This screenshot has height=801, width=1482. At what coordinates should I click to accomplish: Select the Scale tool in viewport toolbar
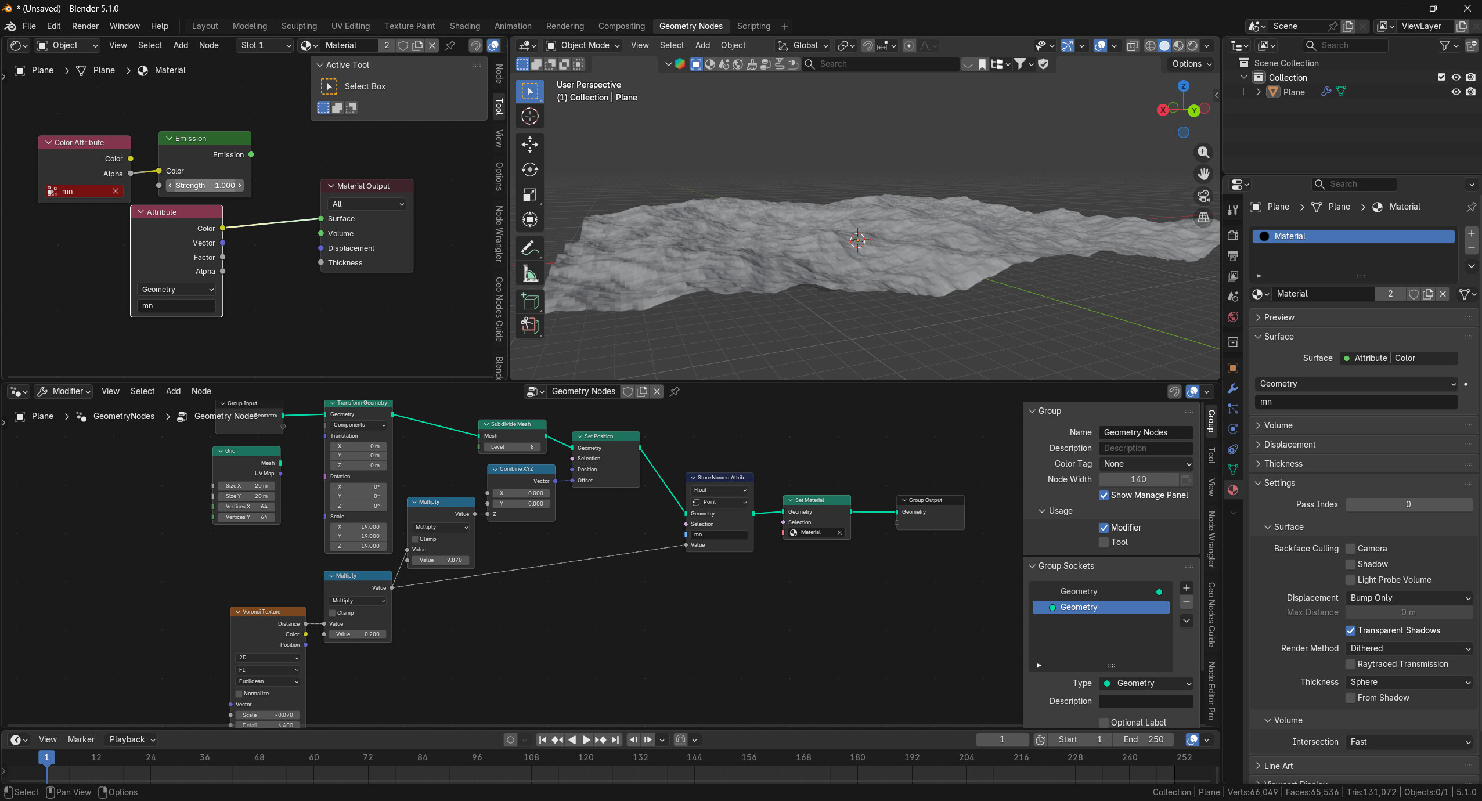pos(529,194)
